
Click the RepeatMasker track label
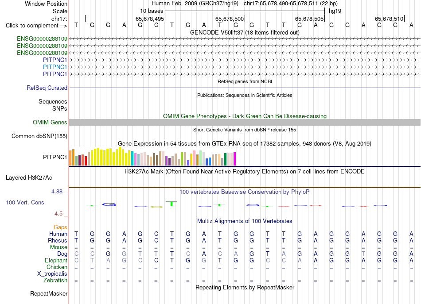(49, 293)
